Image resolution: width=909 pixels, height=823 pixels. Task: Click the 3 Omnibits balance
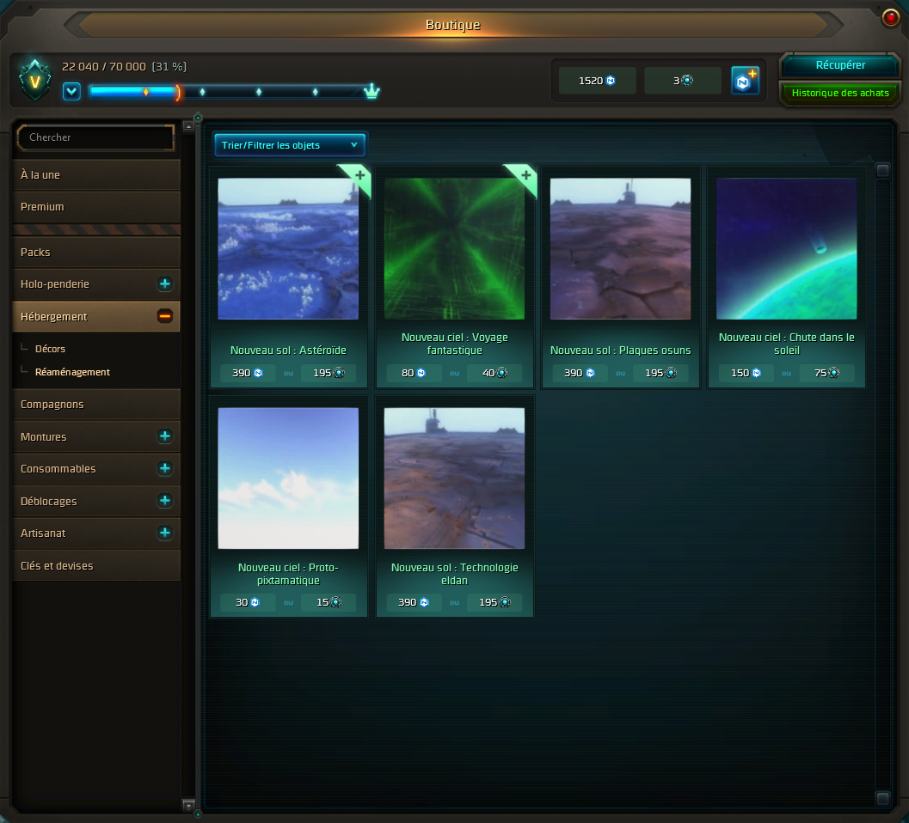682,81
